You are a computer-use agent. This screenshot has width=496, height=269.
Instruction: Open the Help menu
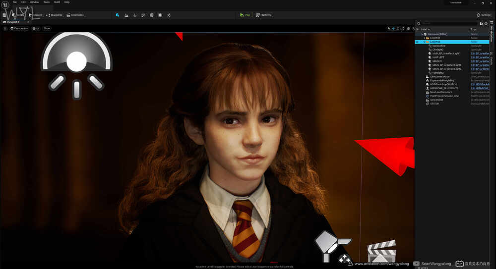coord(67,2)
